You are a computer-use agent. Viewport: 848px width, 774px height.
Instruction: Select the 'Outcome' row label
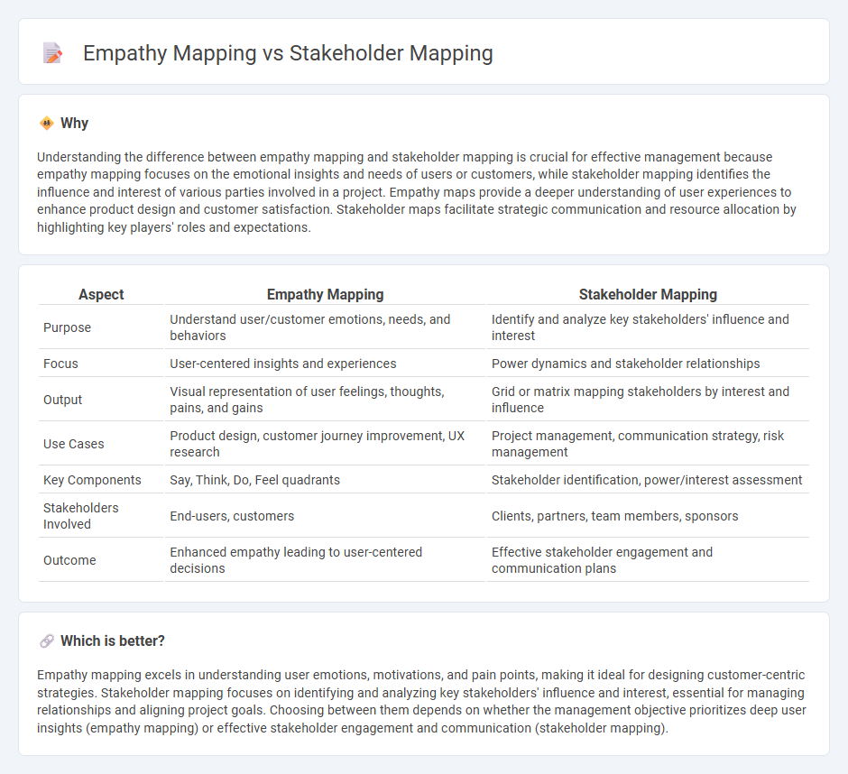(x=69, y=560)
